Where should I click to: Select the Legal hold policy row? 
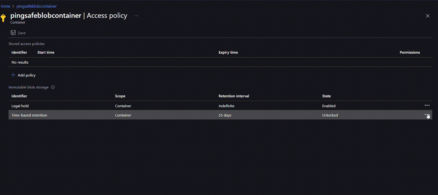[x=20, y=106]
